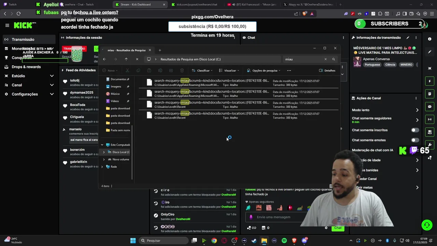This screenshot has width=437, height=246.
Task: Open Chrome from the taskbar
Action: (214, 241)
